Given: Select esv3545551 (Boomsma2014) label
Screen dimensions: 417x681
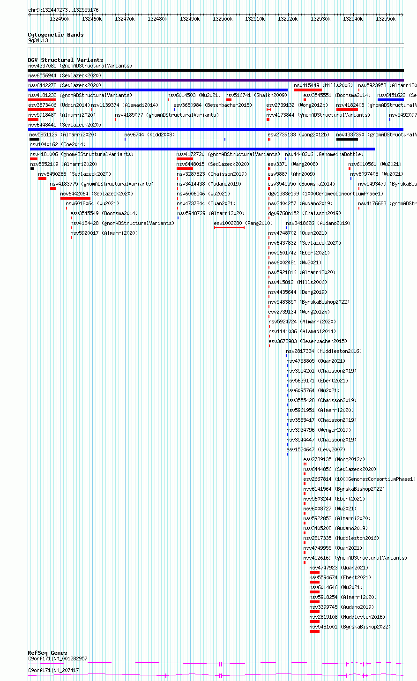Looking at the screenshot, I should point(336,95).
